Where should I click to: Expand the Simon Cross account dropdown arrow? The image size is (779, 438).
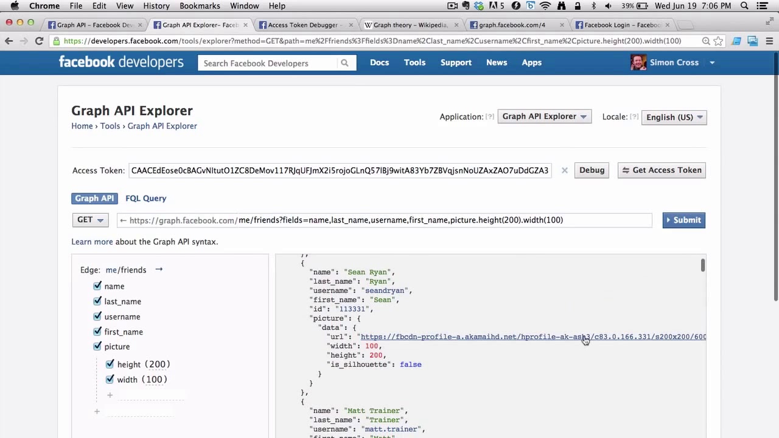(x=712, y=63)
